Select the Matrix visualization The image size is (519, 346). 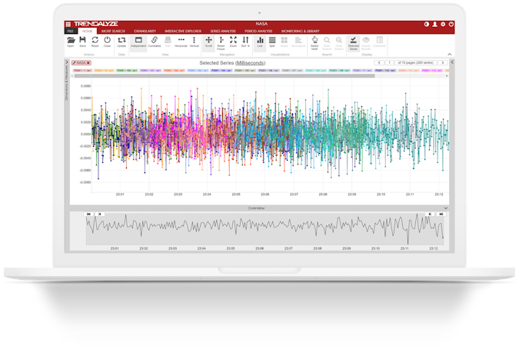[284, 42]
